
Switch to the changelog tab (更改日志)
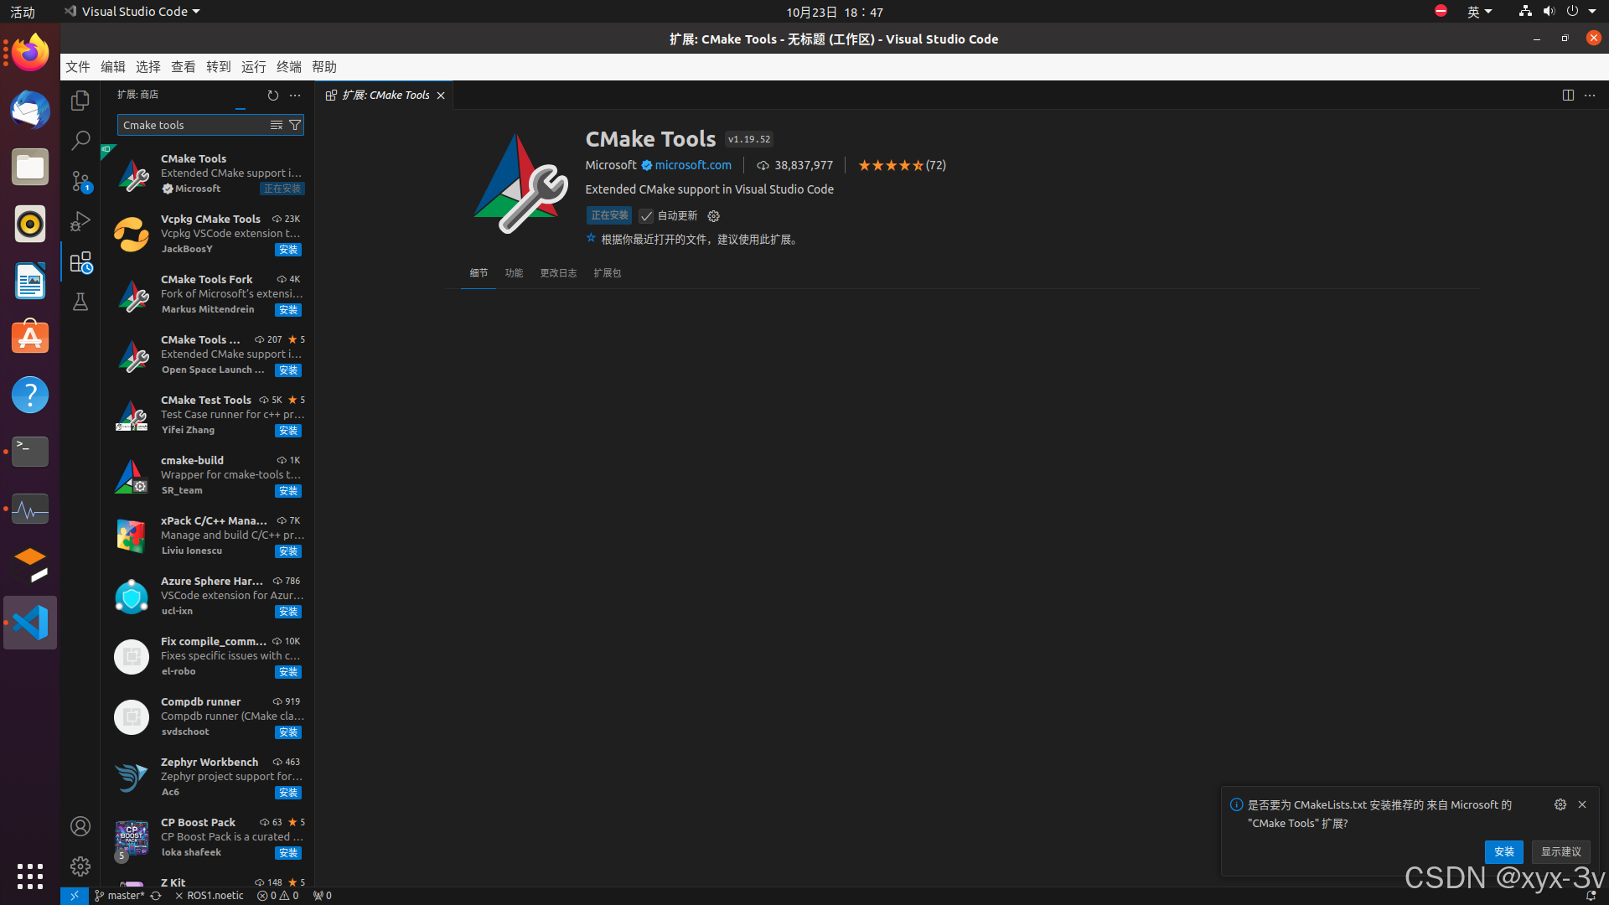[558, 273]
